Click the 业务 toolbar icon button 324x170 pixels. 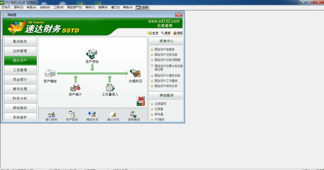(142, 7)
